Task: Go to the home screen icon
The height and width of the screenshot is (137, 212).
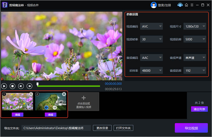Action: pos(187,5)
